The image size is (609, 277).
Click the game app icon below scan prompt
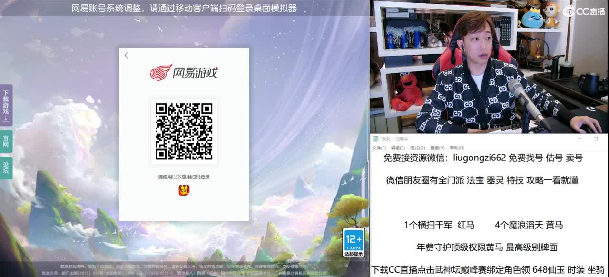(x=184, y=190)
